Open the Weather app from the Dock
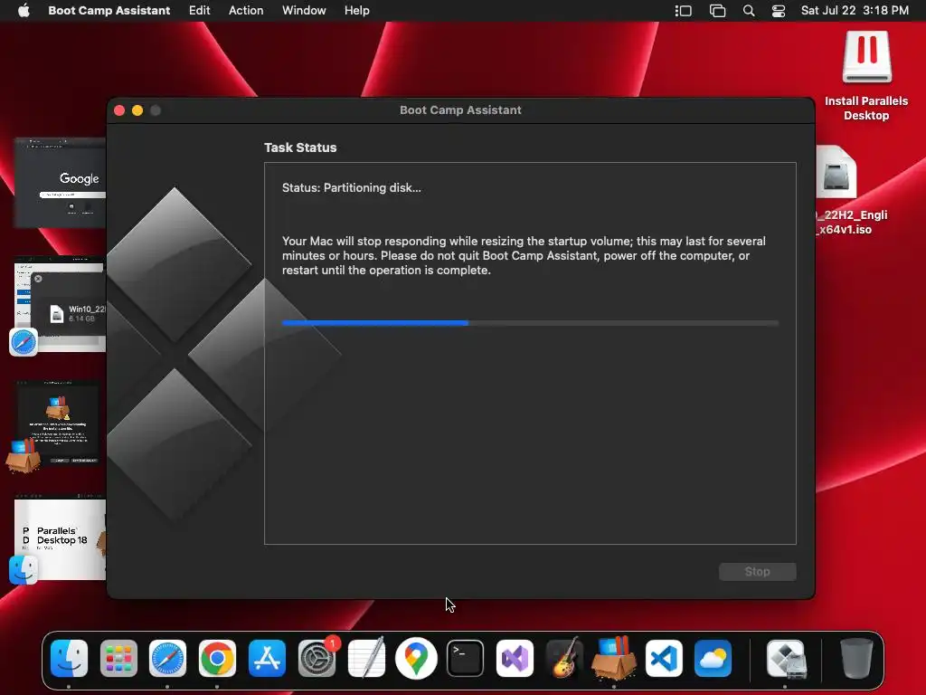 pos(713,659)
